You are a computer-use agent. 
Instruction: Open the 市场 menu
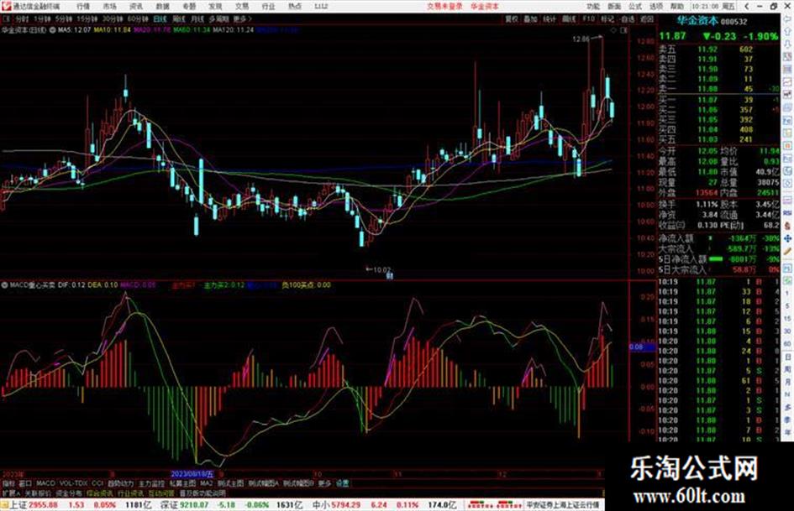109,7
